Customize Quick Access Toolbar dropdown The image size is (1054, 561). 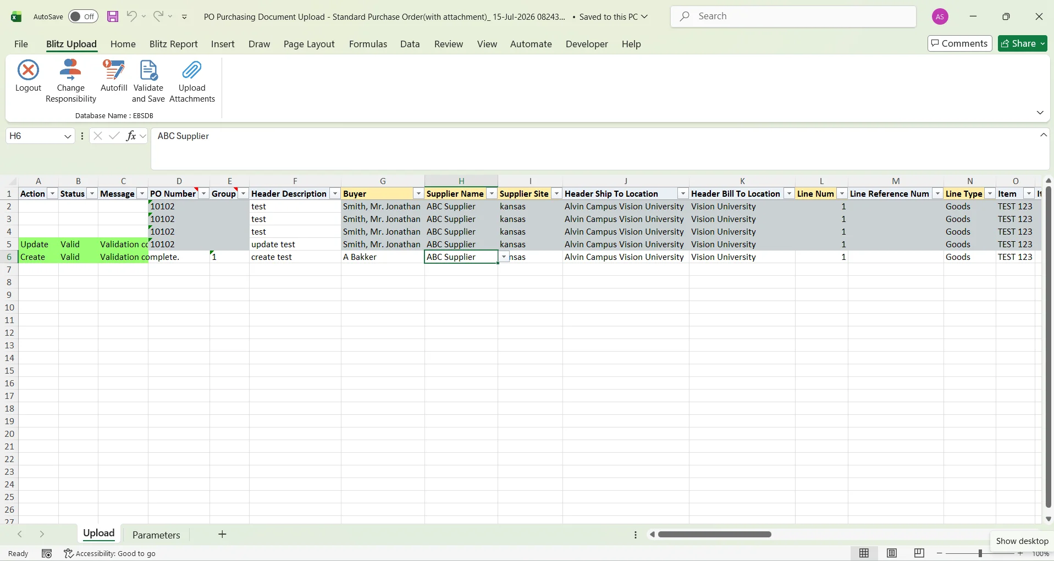coord(184,16)
